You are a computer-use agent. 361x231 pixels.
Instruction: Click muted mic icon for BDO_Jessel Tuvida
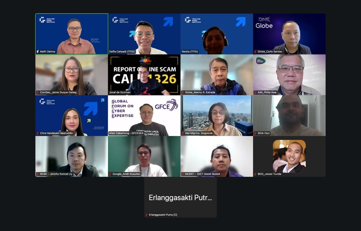(255, 174)
